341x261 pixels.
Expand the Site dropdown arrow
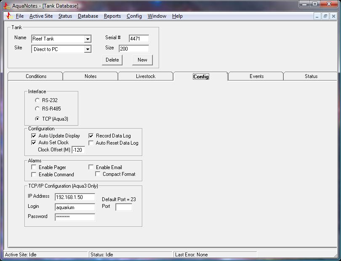(x=88, y=49)
